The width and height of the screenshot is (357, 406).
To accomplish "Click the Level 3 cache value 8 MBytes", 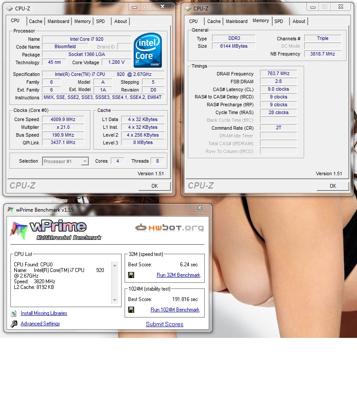I will click(x=143, y=142).
